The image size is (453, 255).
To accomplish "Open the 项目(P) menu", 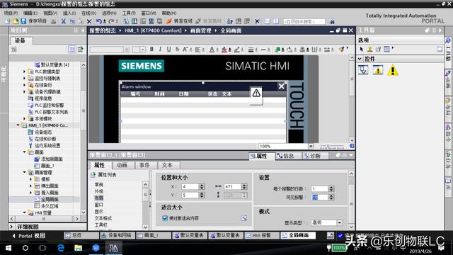I will tap(11, 13).
